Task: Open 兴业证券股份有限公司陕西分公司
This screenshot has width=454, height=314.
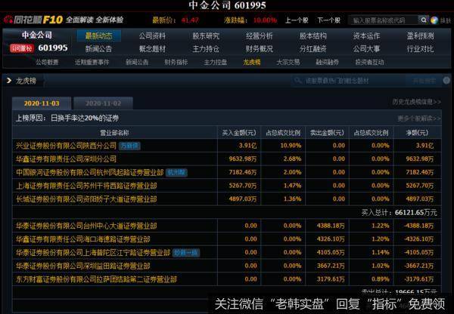Action: click(66, 146)
